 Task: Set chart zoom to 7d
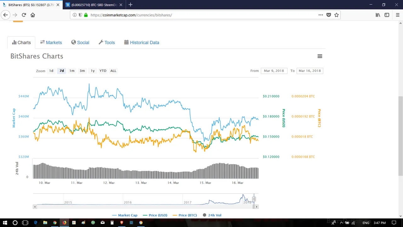62,71
